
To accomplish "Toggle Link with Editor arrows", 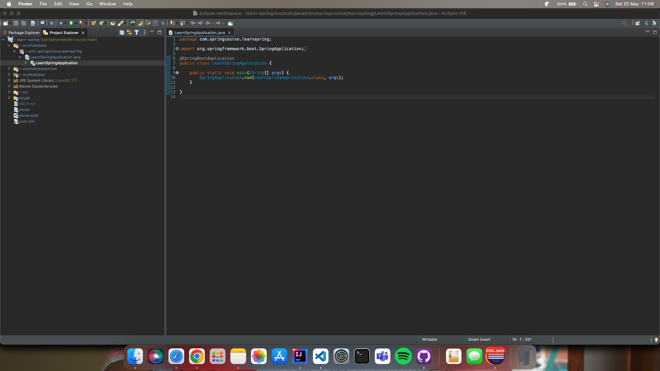I will coord(129,32).
